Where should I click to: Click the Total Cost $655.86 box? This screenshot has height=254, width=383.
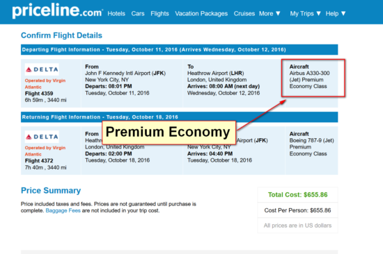coord(297,194)
